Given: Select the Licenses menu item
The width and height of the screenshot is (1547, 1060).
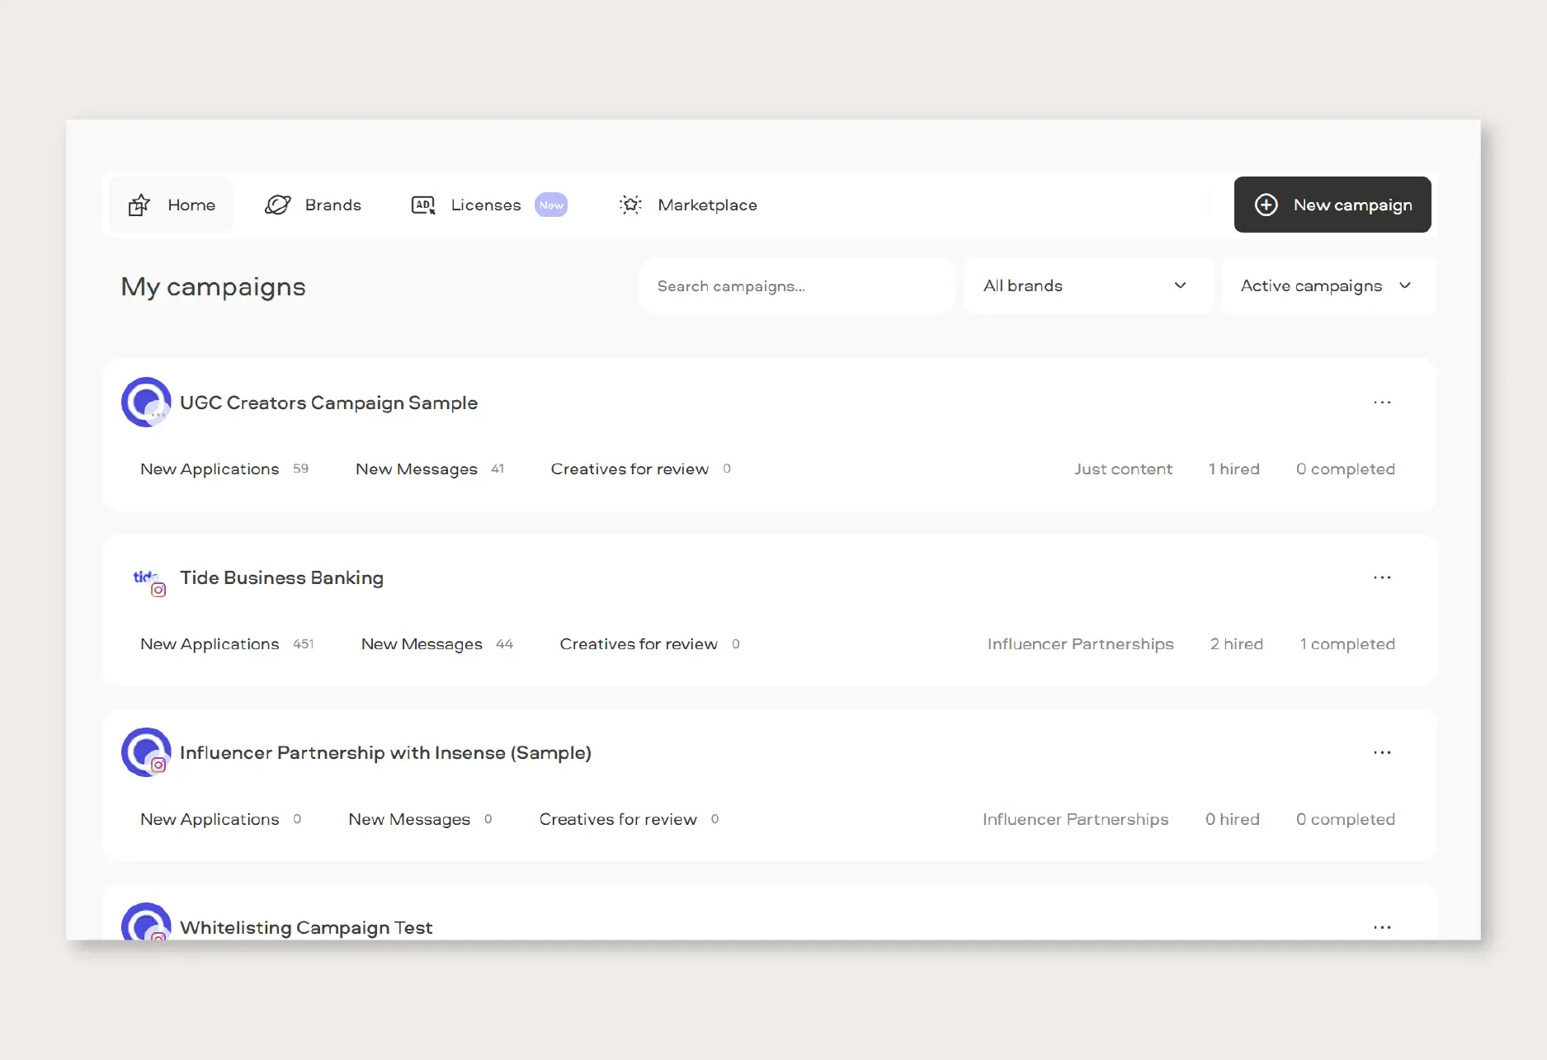Looking at the screenshot, I should point(484,205).
